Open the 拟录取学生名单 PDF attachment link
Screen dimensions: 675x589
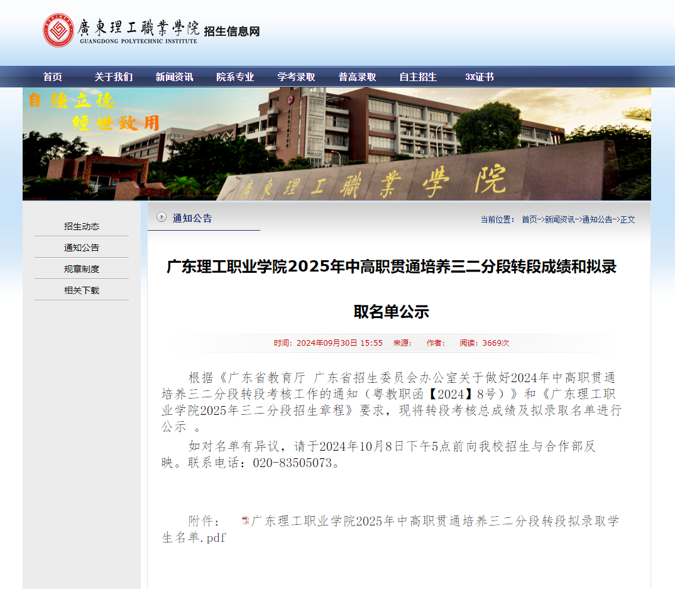(432, 520)
